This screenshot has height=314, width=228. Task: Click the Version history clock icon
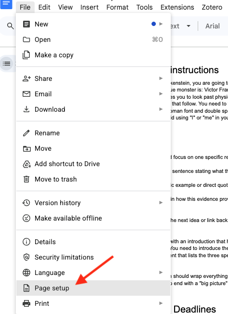point(26,203)
